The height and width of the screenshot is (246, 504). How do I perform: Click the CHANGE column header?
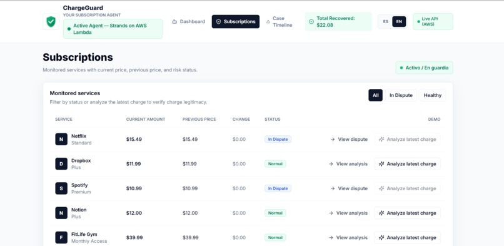[x=241, y=120]
